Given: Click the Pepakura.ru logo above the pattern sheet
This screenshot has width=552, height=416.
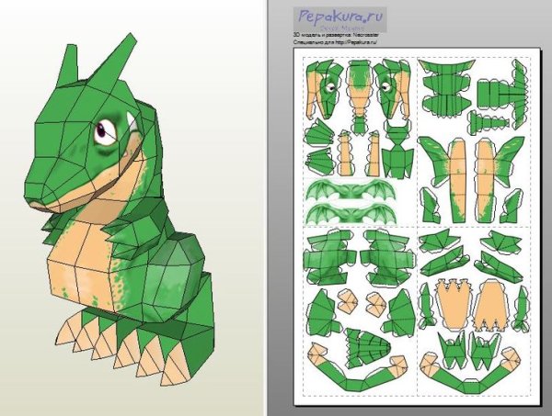Looking at the screenshot, I should tap(340, 19).
